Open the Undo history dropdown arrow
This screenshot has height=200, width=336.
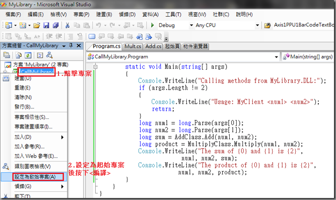click(105, 26)
